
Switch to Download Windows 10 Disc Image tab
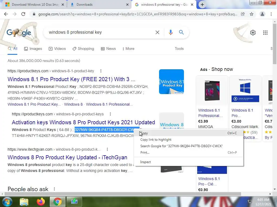click(x=35, y=5)
